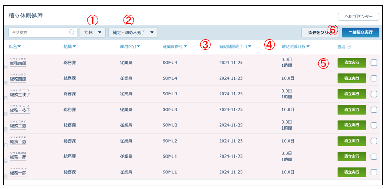The height and width of the screenshot is (189, 387).
Task: Open 総務一彦 name link in 0.0日 1時間 row
Action: 18,157
